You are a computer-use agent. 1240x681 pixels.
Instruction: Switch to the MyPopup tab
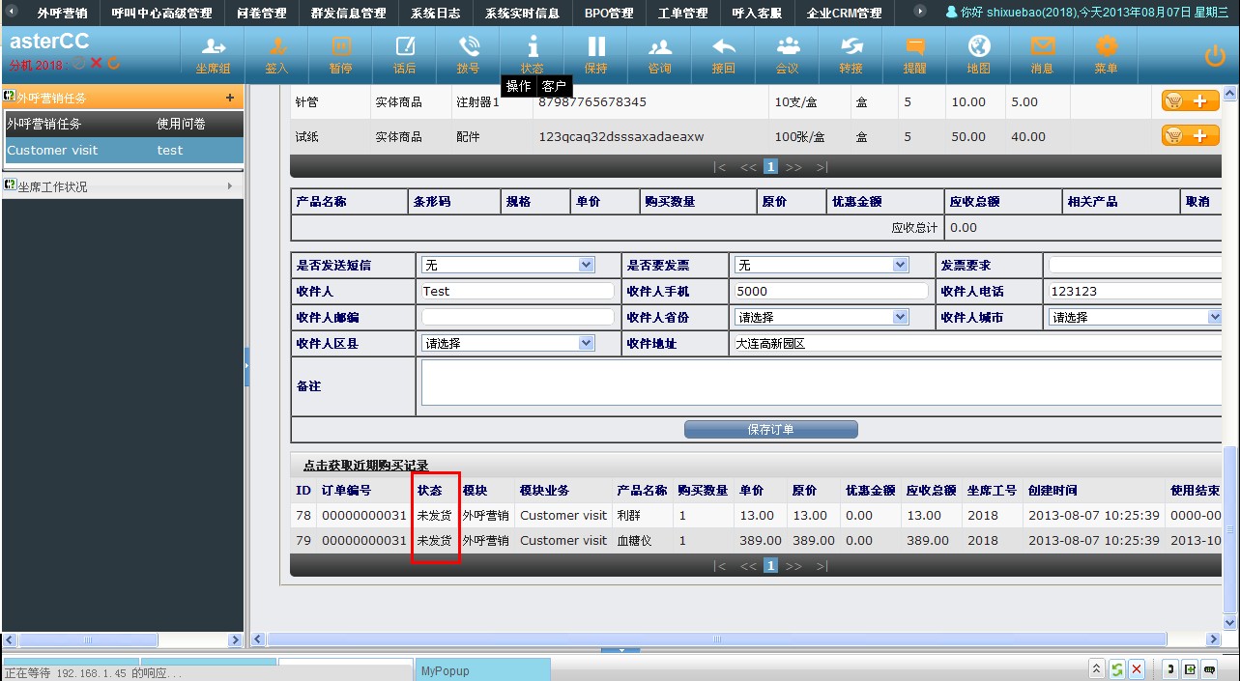483,670
